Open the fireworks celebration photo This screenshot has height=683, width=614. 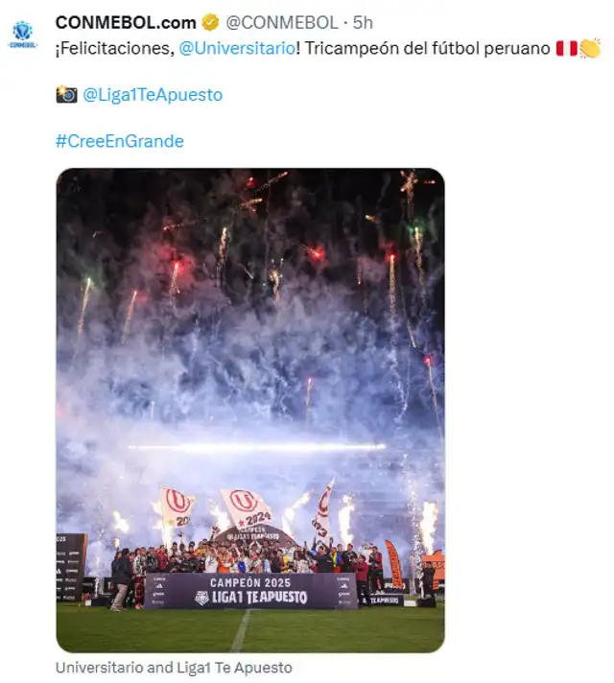tap(250, 410)
